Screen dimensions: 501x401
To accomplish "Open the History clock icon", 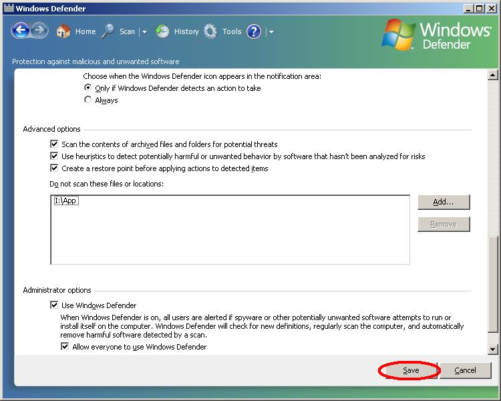I will point(162,31).
